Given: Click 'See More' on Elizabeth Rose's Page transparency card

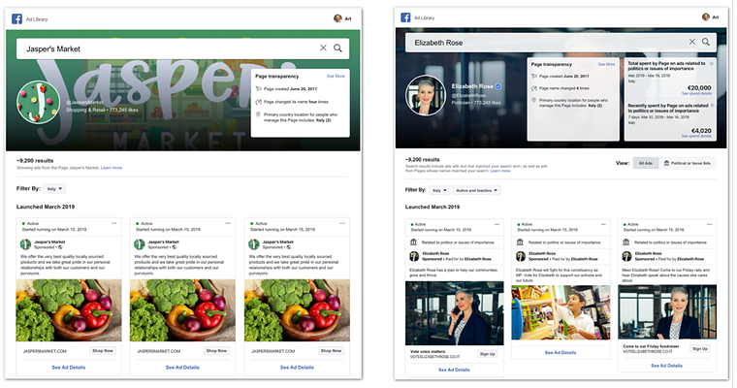Looking at the screenshot, I should point(606,64).
